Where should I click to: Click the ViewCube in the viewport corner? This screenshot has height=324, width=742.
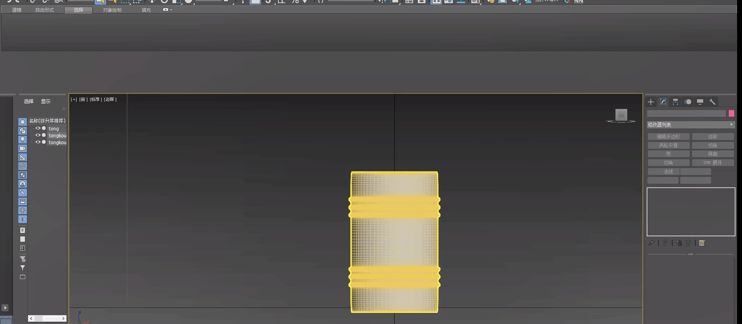pos(621,115)
